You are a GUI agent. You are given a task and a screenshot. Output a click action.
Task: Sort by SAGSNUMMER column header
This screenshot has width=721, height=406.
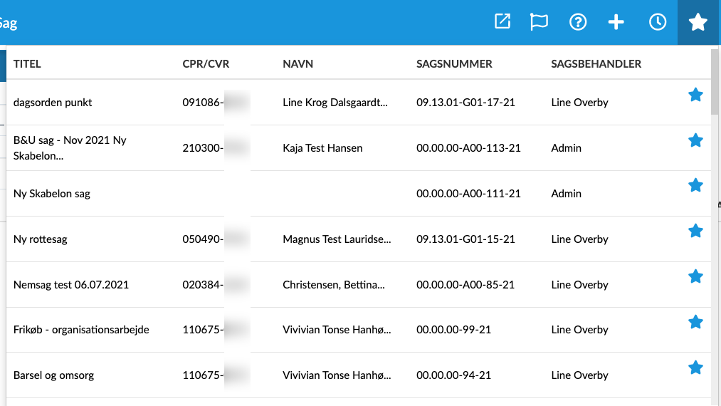coord(454,64)
